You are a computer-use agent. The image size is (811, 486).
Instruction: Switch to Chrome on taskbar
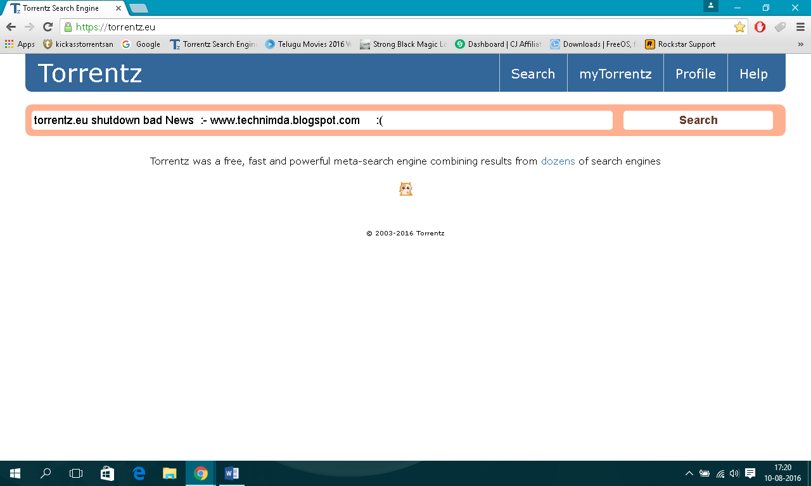tap(201, 473)
